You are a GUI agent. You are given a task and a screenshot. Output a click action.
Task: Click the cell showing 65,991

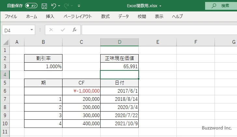click(119, 67)
